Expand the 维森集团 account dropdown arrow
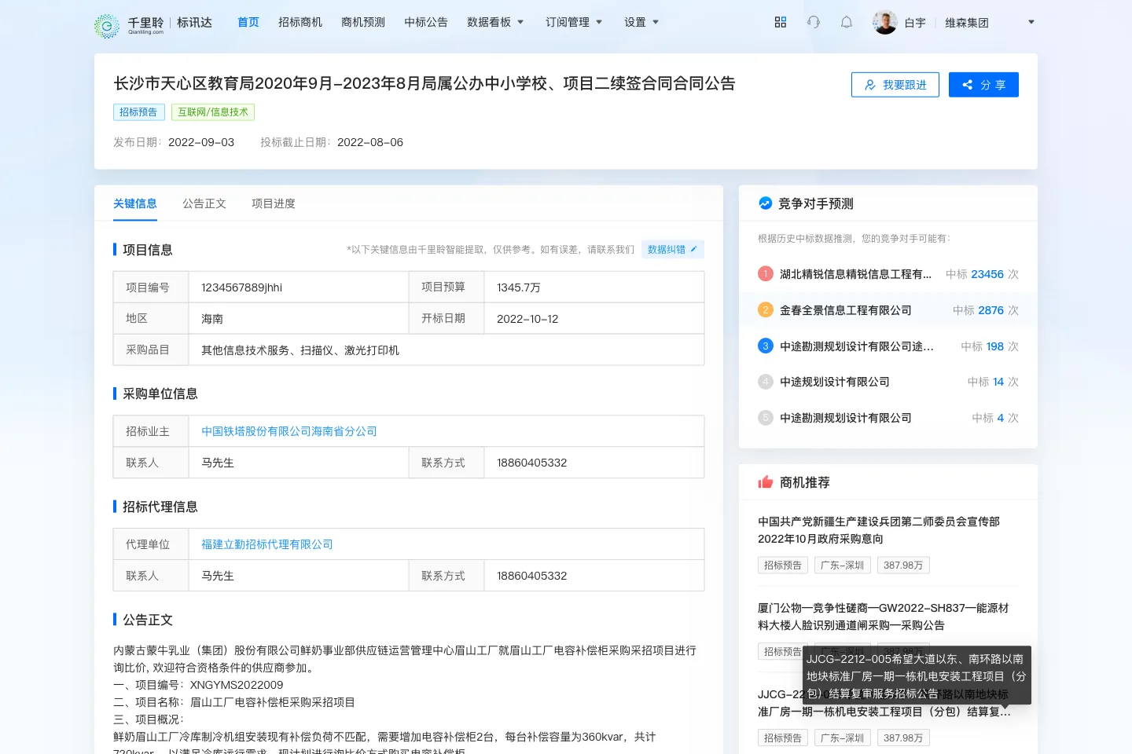This screenshot has height=754, width=1132. [x=1031, y=22]
